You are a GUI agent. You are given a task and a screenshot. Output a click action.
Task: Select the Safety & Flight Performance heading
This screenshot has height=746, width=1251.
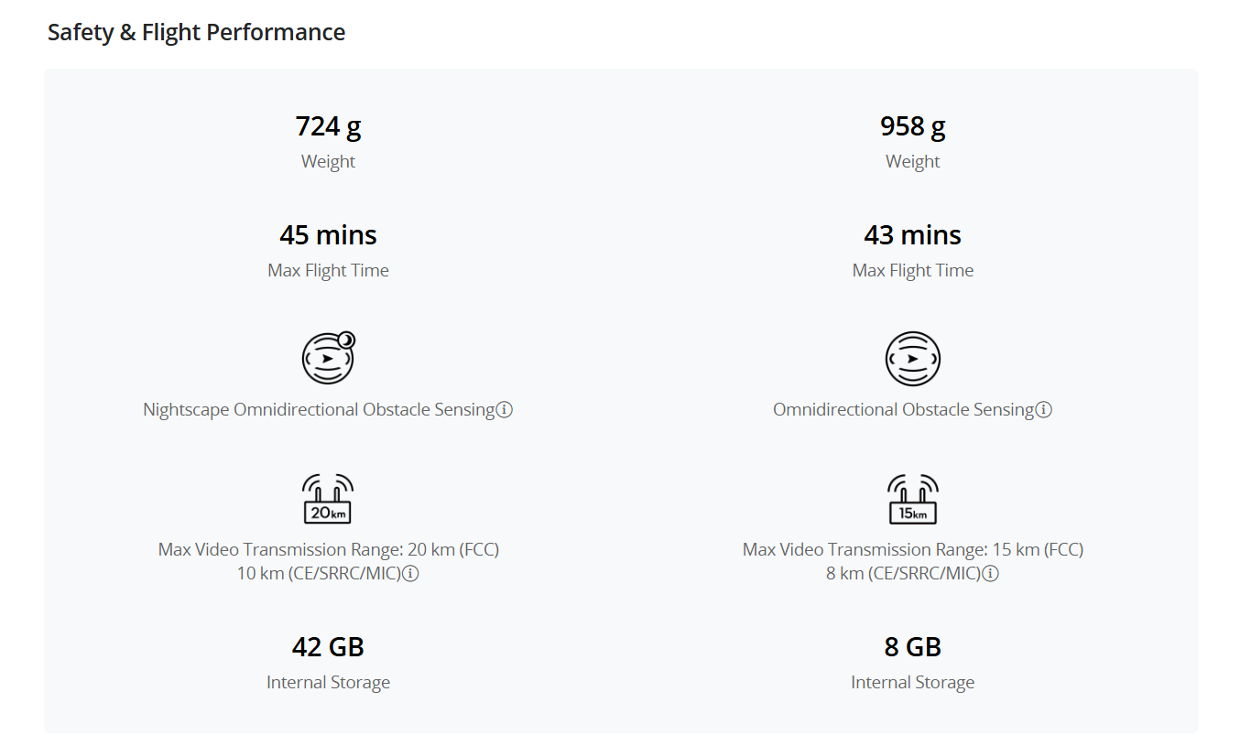(x=196, y=32)
